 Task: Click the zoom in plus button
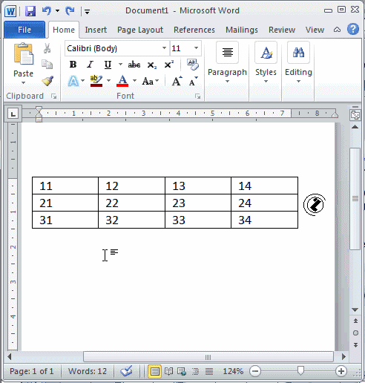click(x=341, y=371)
